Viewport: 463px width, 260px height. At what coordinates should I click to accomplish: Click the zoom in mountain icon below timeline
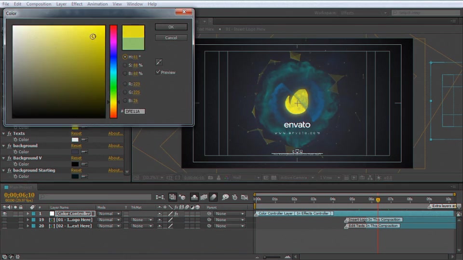(x=287, y=257)
